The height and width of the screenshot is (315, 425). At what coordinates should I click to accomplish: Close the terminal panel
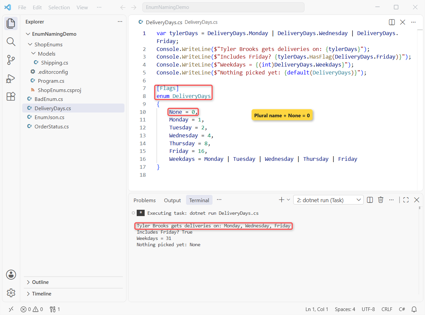pyautogui.click(x=417, y=200)
